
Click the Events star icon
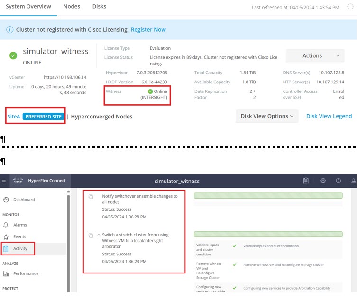tap(6, 237)
